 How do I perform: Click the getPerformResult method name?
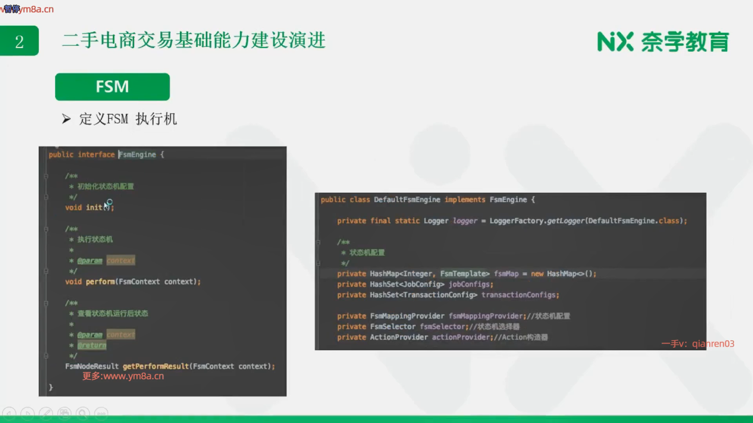click(x=155, y=366)
